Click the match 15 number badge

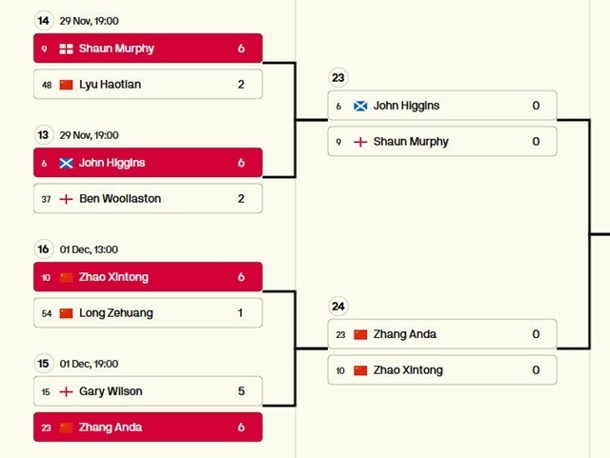pyautogui.click(x=43, y=364)
